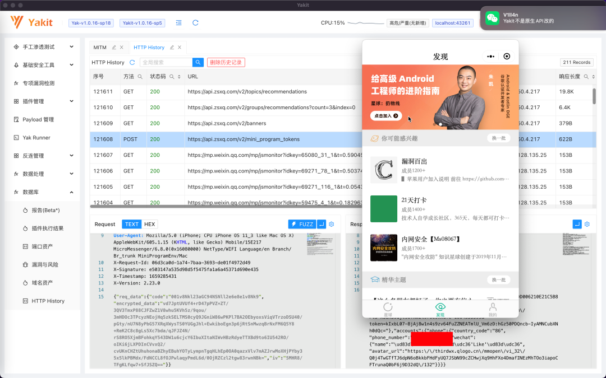The width and height of the screenshot is (606, 378).
Task: Open 端口资产 in sidebar
Action: tap(42, 246)
